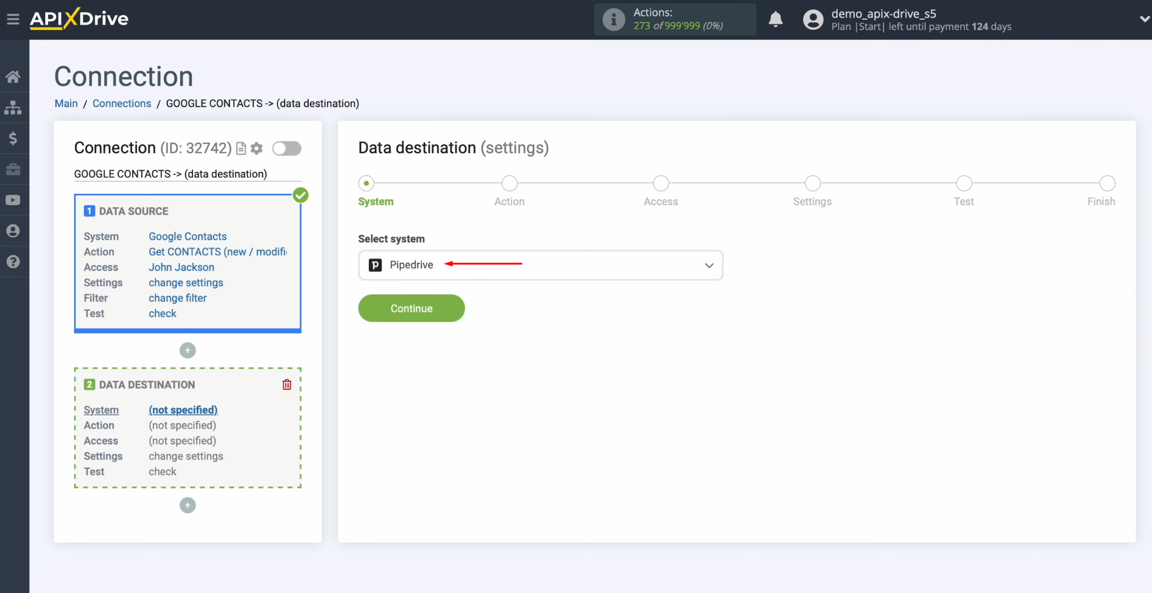Enable the connection toggle switch
Screen dimensions: 1152x593
(287, 148)
